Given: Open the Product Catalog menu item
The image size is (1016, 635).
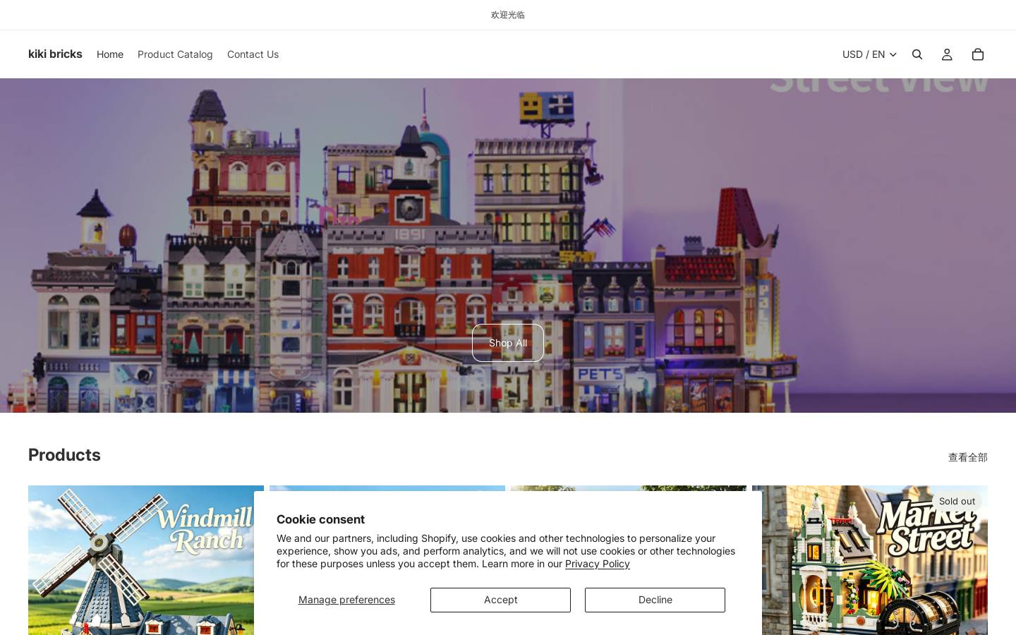Looking at the screenshot, I should tap(175, 54).
